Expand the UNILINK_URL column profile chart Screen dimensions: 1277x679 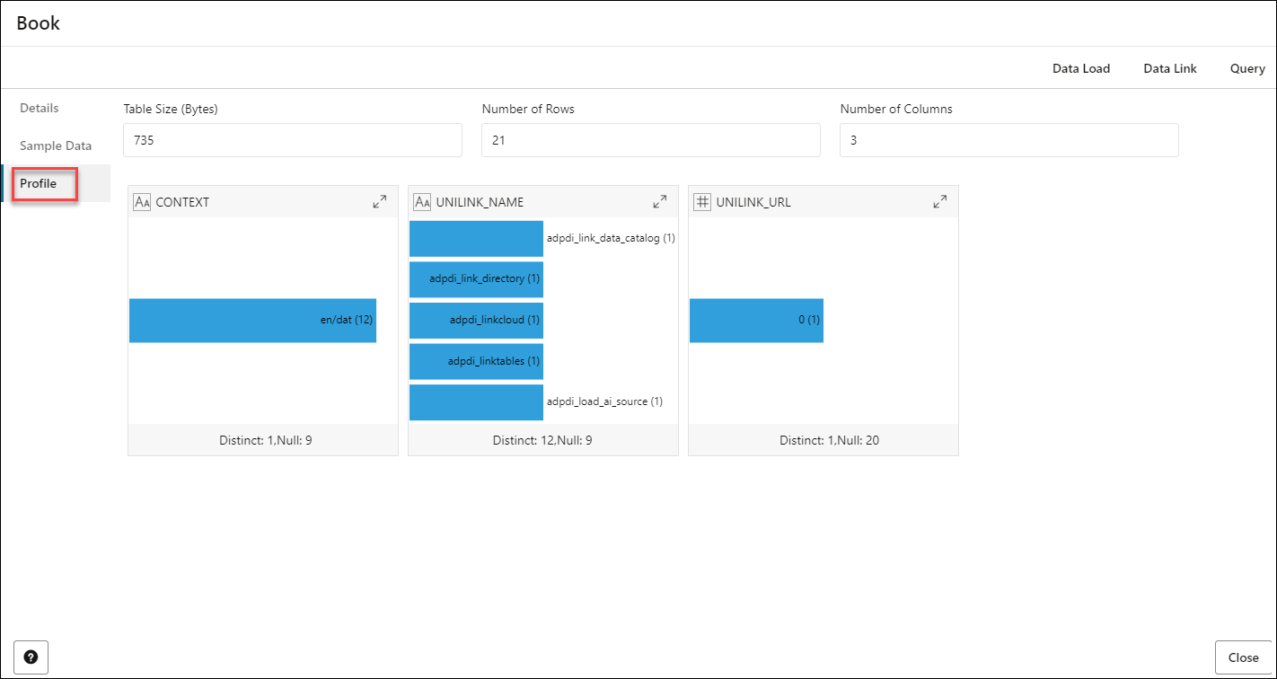point(940,202)
